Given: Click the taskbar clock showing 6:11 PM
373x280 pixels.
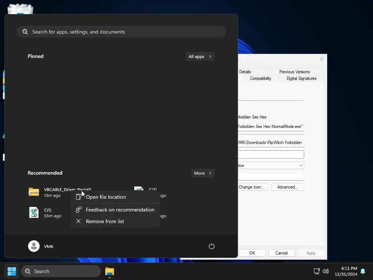Looking at the screenshot, I should coord(346,271).
